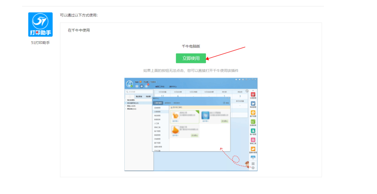Open the green 数据报表 chart icon

coord(253,122)
